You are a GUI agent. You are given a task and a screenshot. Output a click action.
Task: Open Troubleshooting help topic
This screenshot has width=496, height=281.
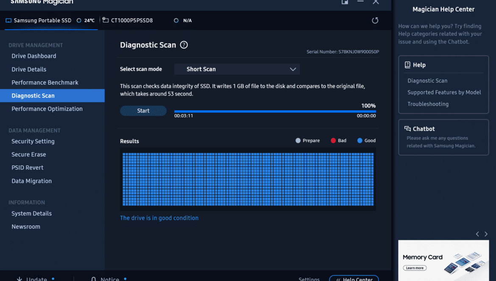(428, 104)
